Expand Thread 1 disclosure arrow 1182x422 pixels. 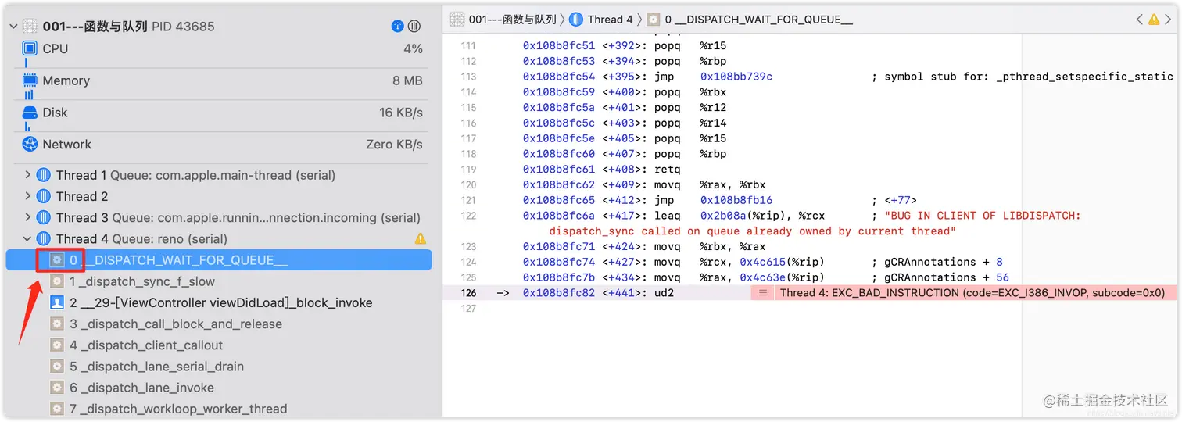[28, 175]
